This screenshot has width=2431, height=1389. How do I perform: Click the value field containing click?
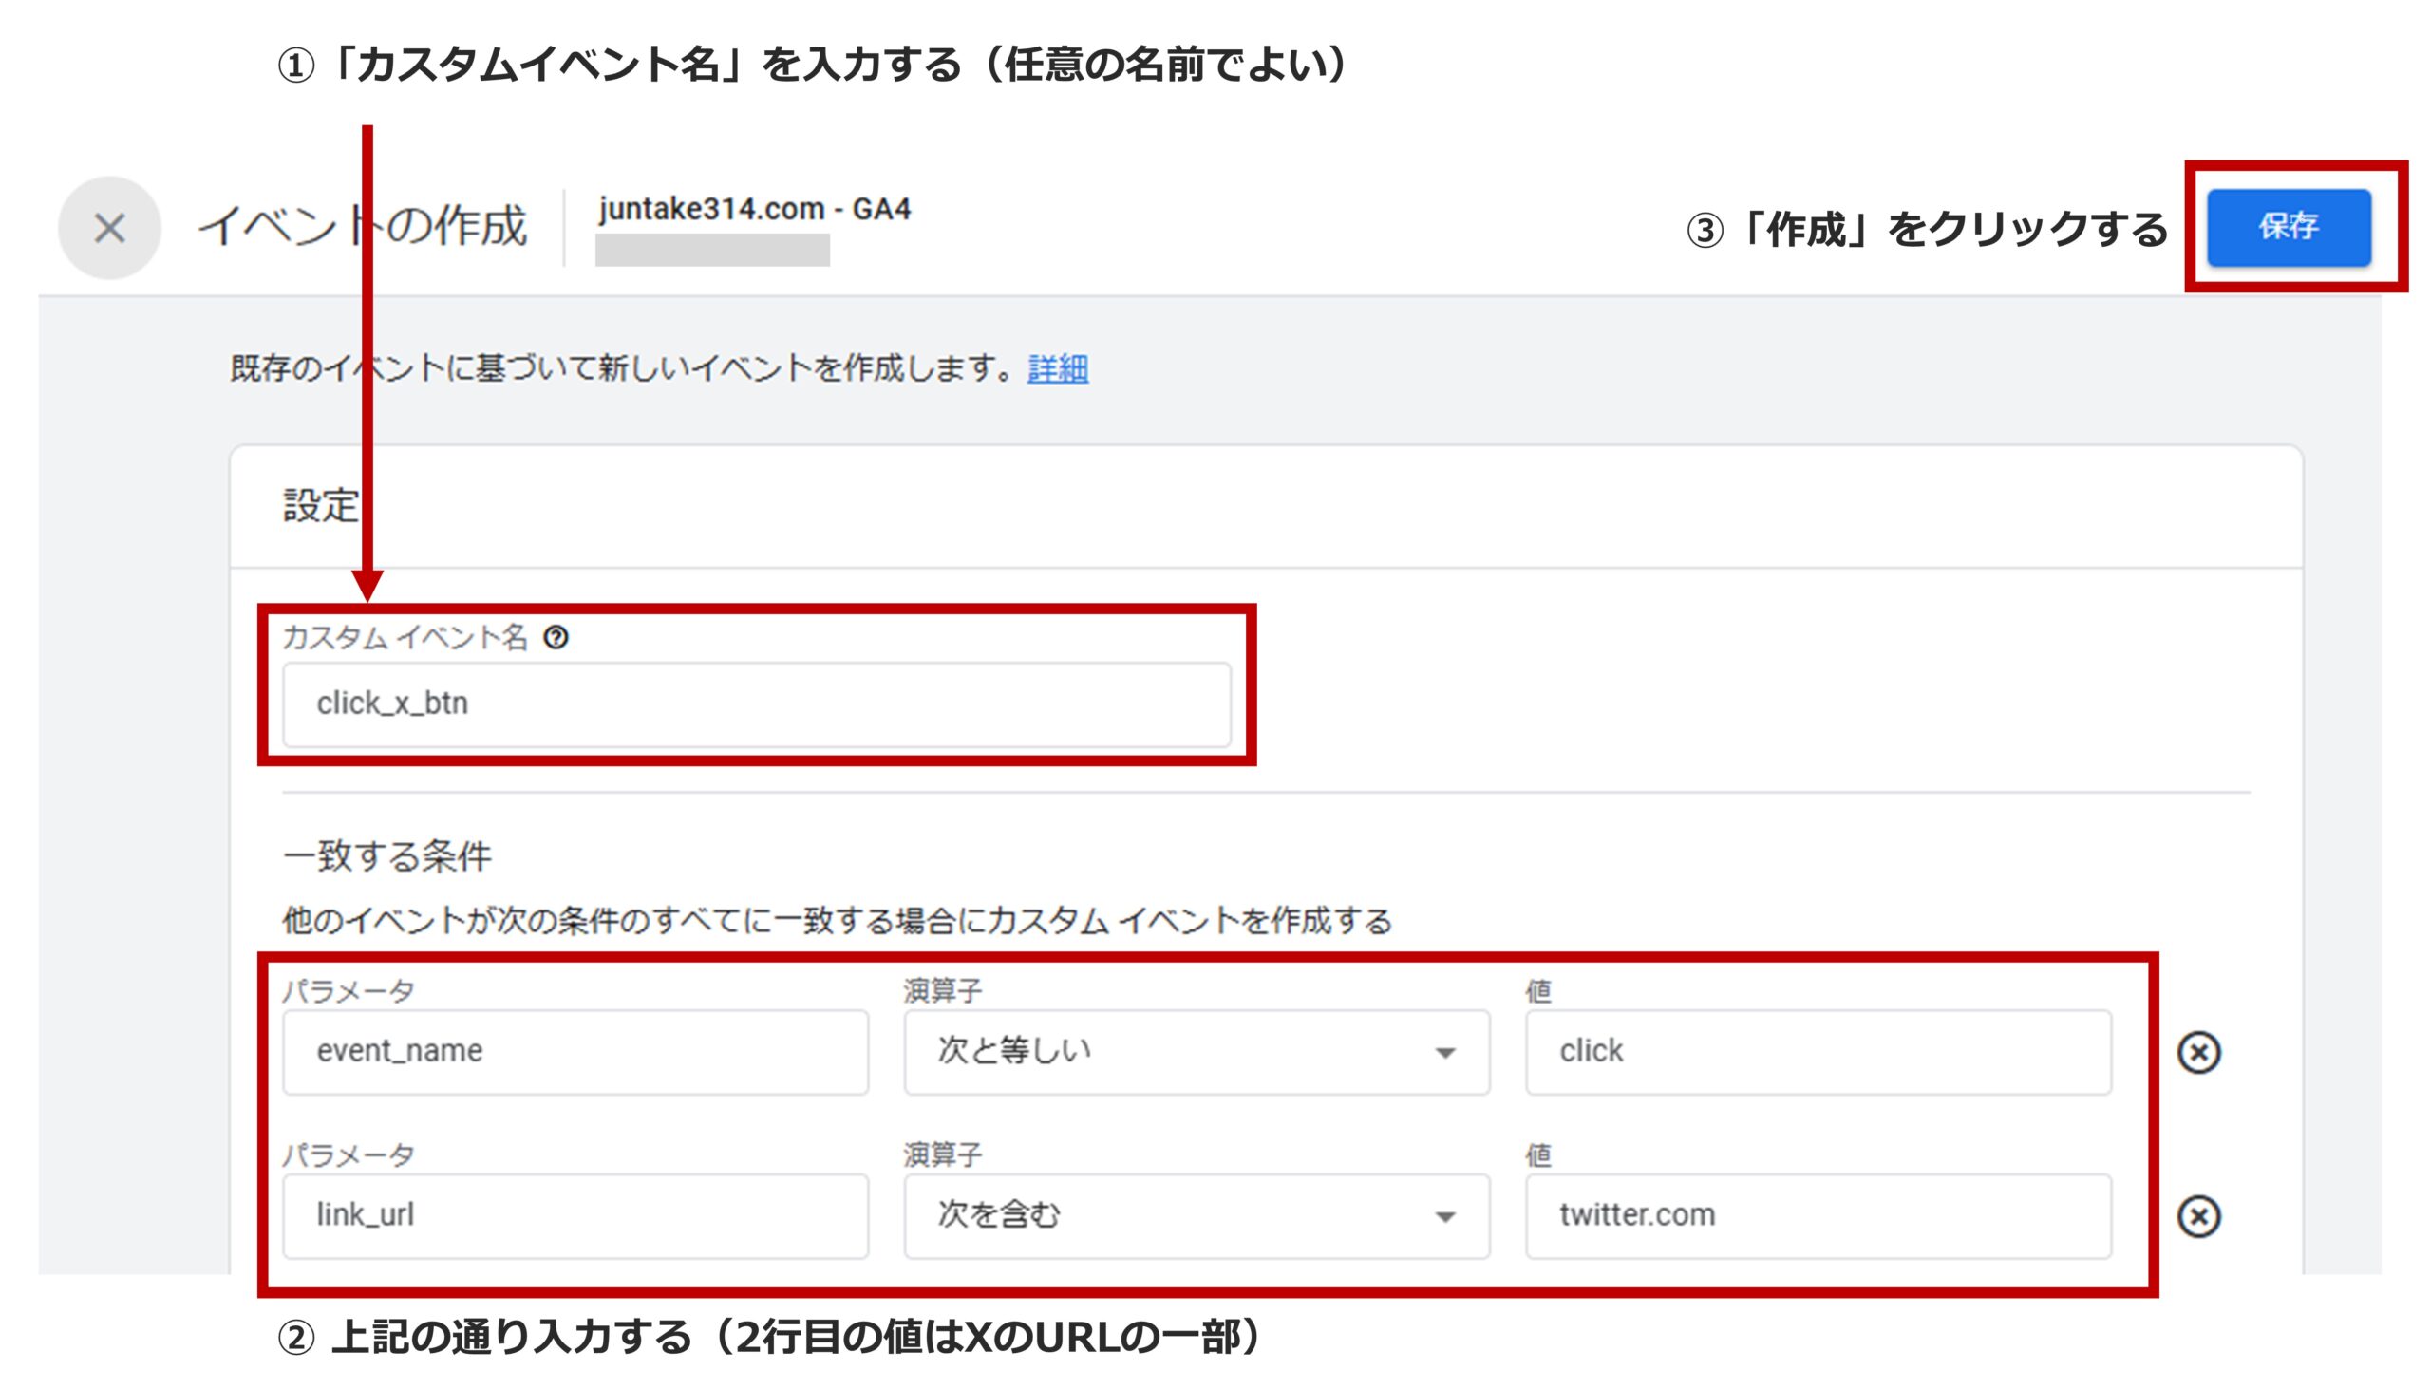[x=1813, y=1052]
